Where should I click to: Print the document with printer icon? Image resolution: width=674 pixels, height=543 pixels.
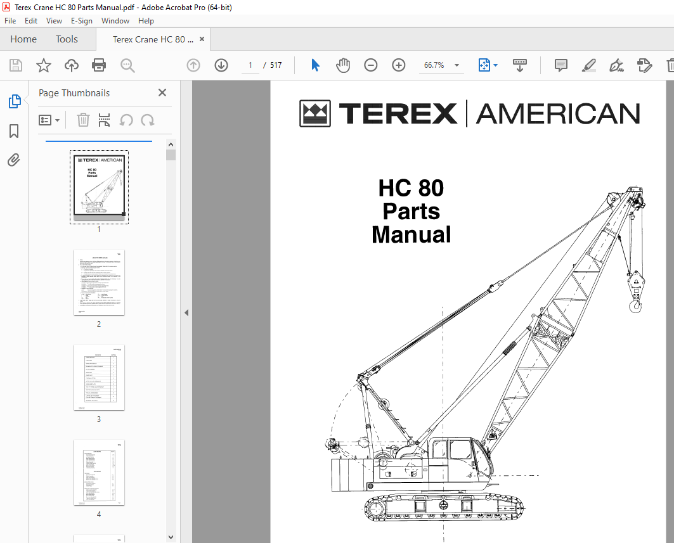(x=99, y=65)
